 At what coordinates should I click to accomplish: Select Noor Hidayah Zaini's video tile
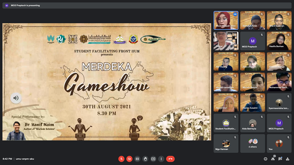[x=226, y=20]
